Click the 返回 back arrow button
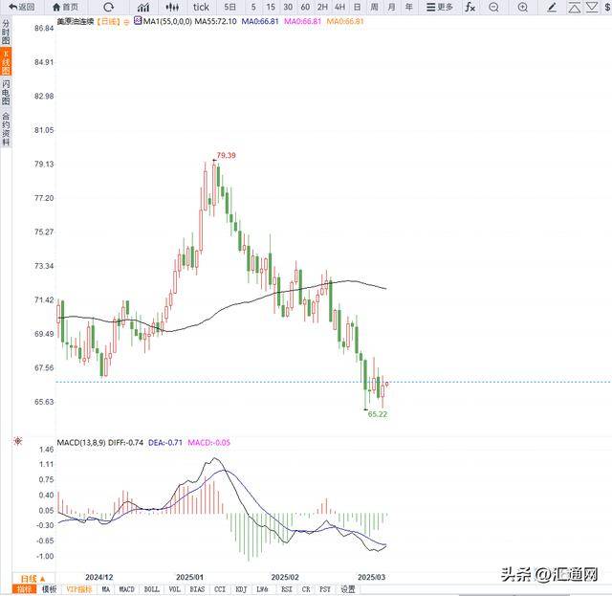612x596 pixels. coord(21,7)
